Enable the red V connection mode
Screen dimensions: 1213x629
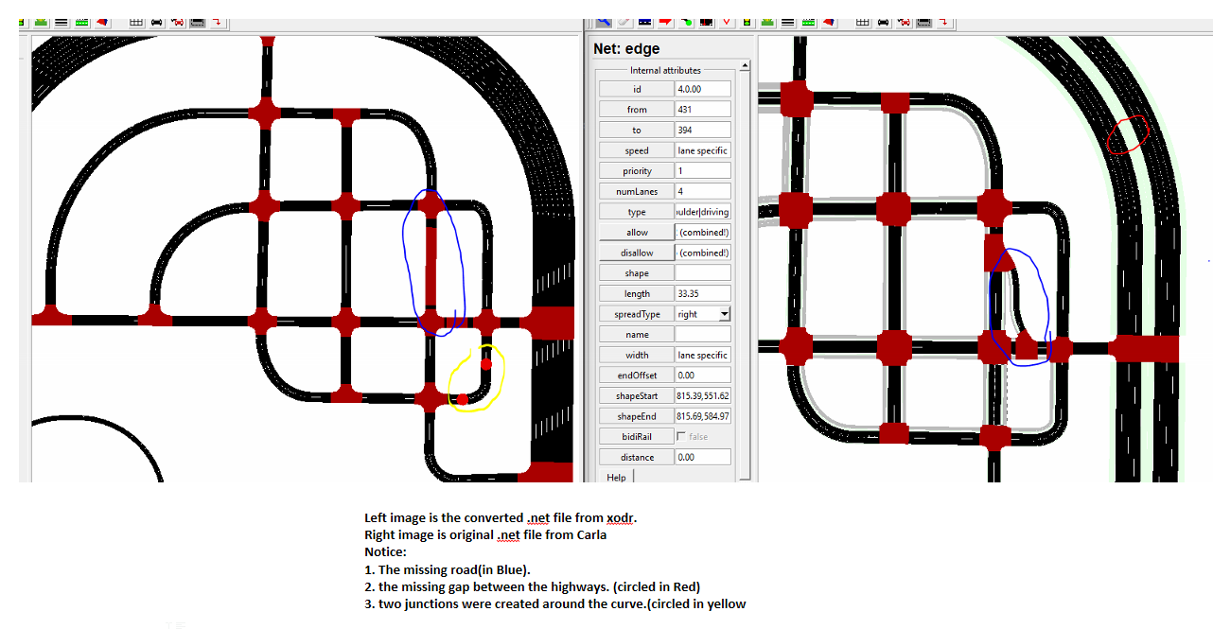pyautogui.click(x=726, y=22)
